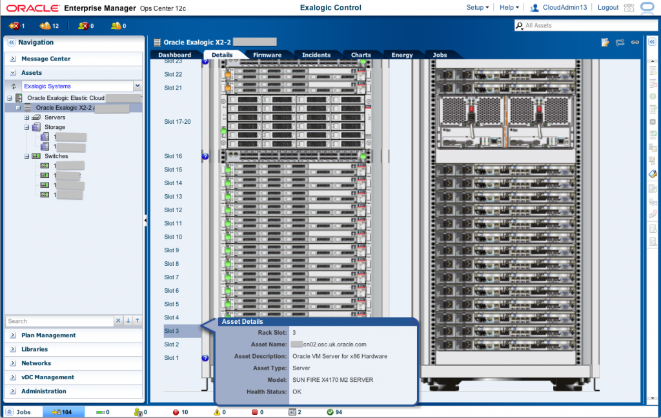
Task: Click the running jobs count 104
Action: point(63,412)
